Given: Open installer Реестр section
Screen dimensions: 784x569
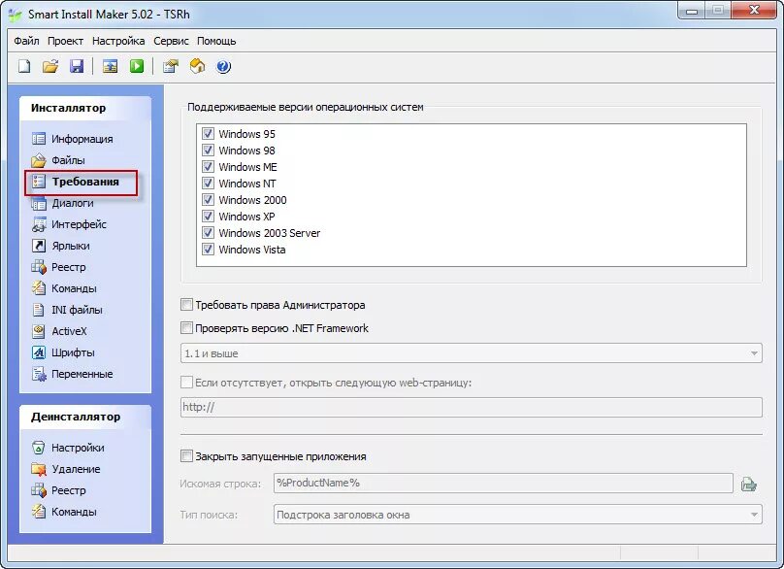Looking at the screenshot, I should (58, 267).
